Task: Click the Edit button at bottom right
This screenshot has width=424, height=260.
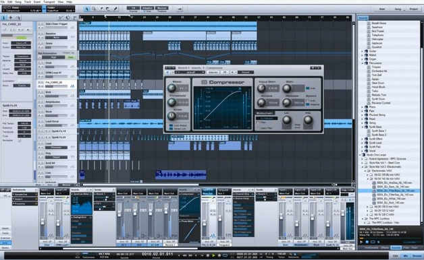Action: point(396,255)
